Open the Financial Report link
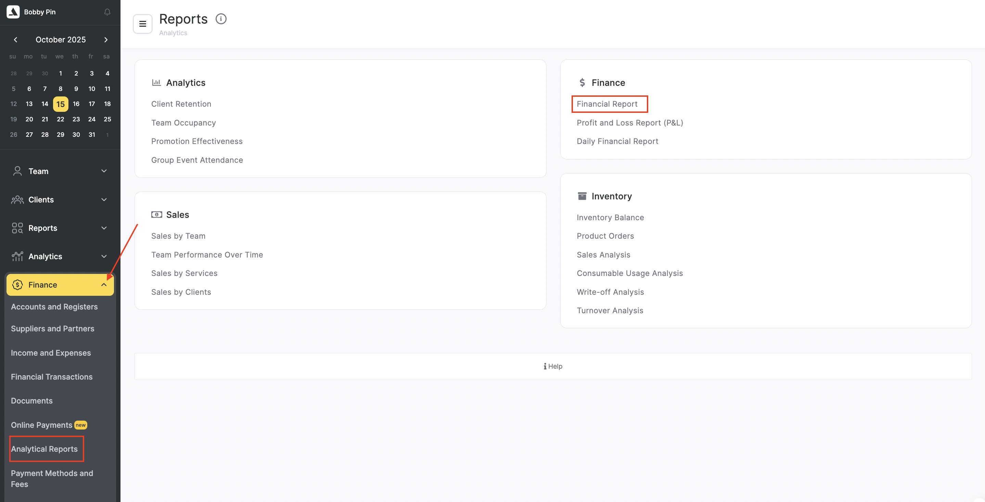 click(x=607, y=104)
